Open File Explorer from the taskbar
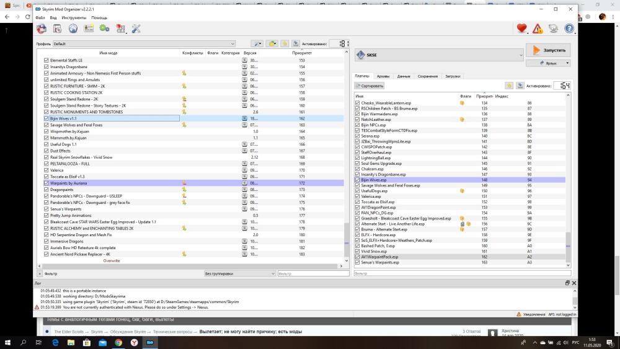 (71, 342)
